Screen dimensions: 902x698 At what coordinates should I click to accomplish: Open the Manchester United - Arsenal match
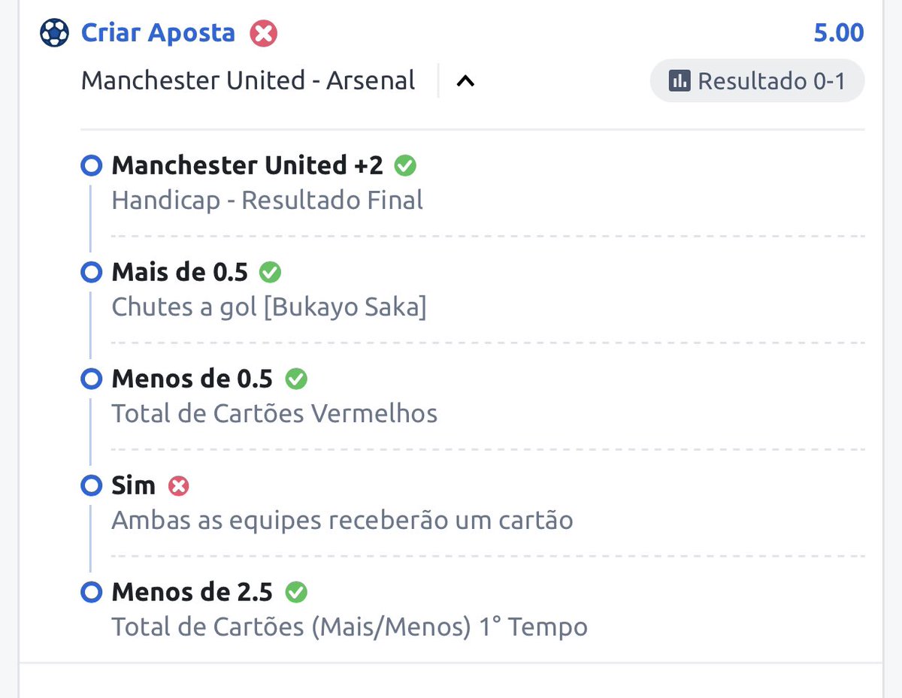click(x=248, y=80)
